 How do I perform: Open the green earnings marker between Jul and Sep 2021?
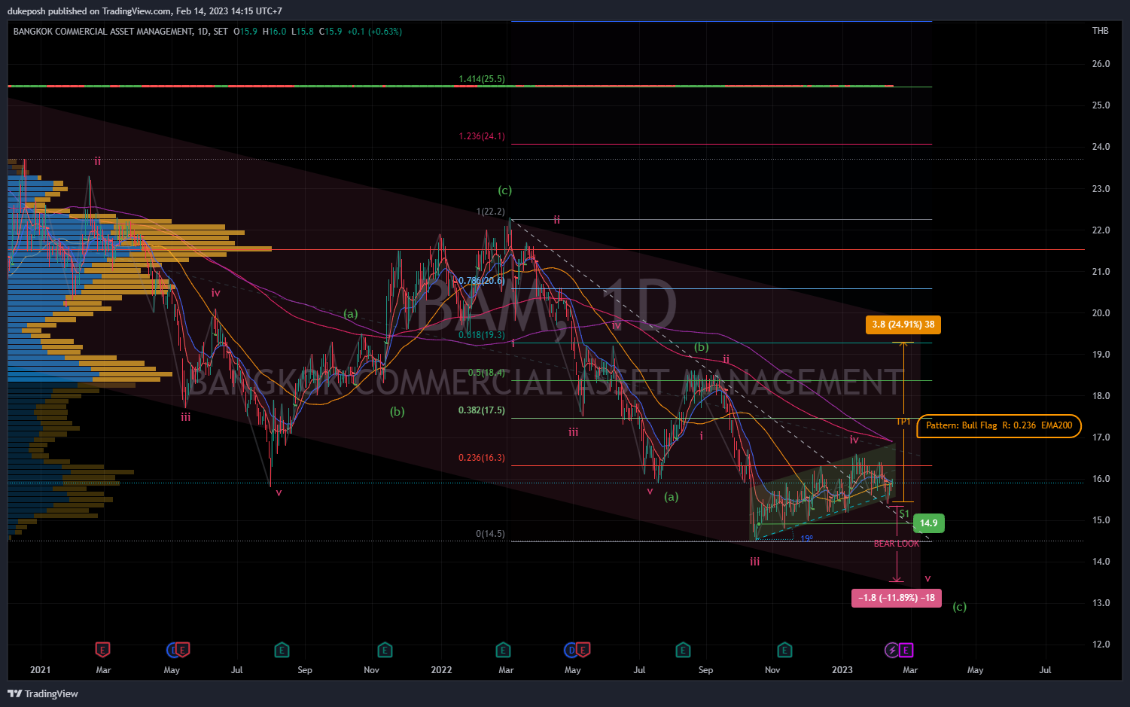click(x=282, y=649)
